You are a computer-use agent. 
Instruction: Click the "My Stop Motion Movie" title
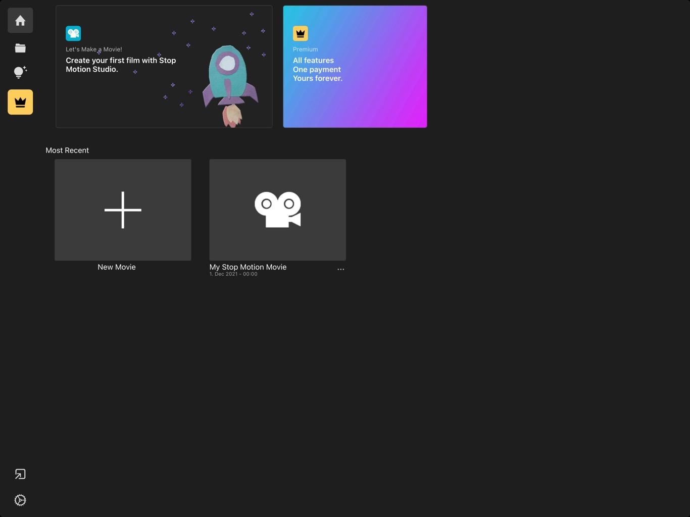pos(248,267)
